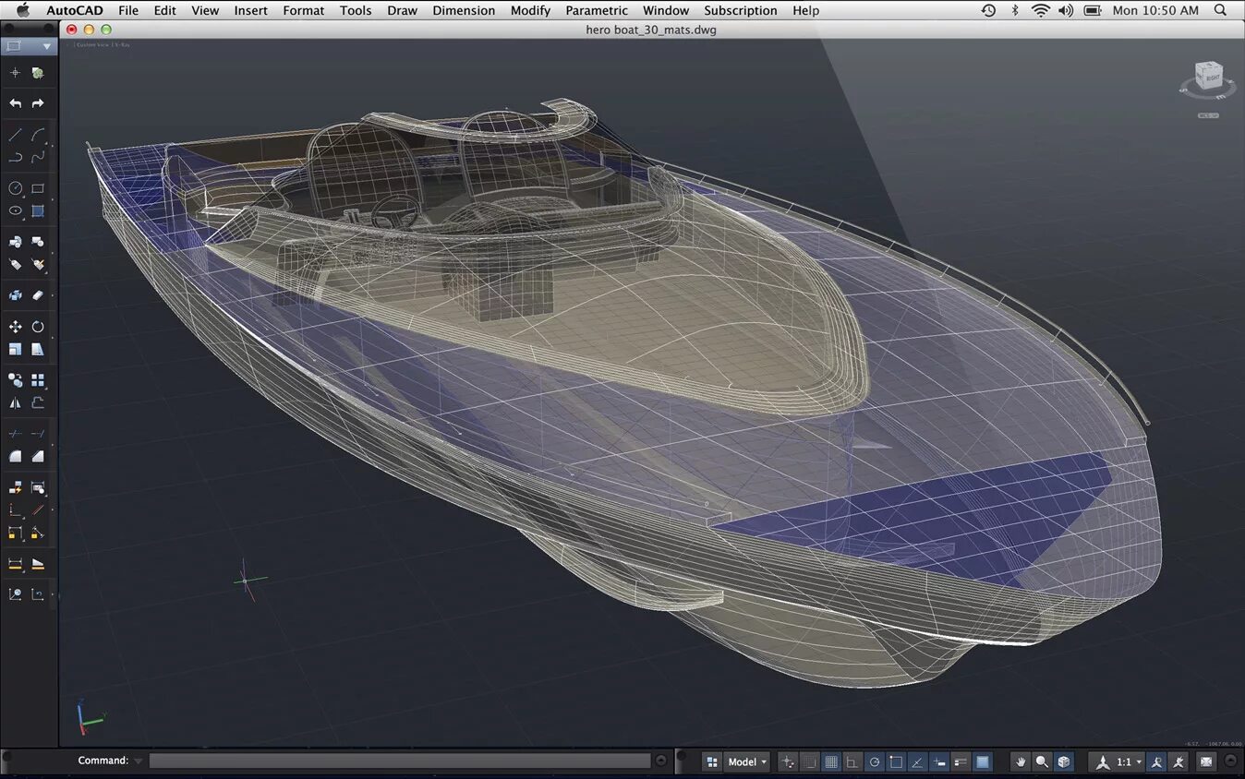Expand the workspace dropdown atop the tool palette
The image size is (1245, 779).
[46, 46]
